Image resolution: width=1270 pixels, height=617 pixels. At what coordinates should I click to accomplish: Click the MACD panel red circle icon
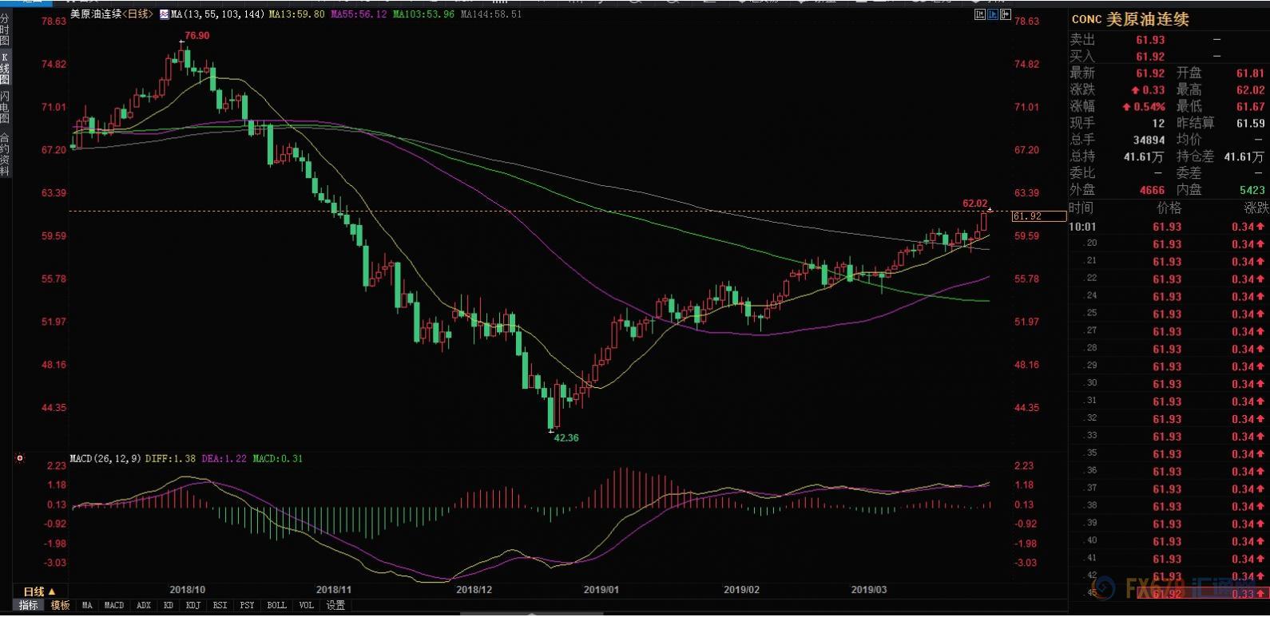tap(20, 458)
